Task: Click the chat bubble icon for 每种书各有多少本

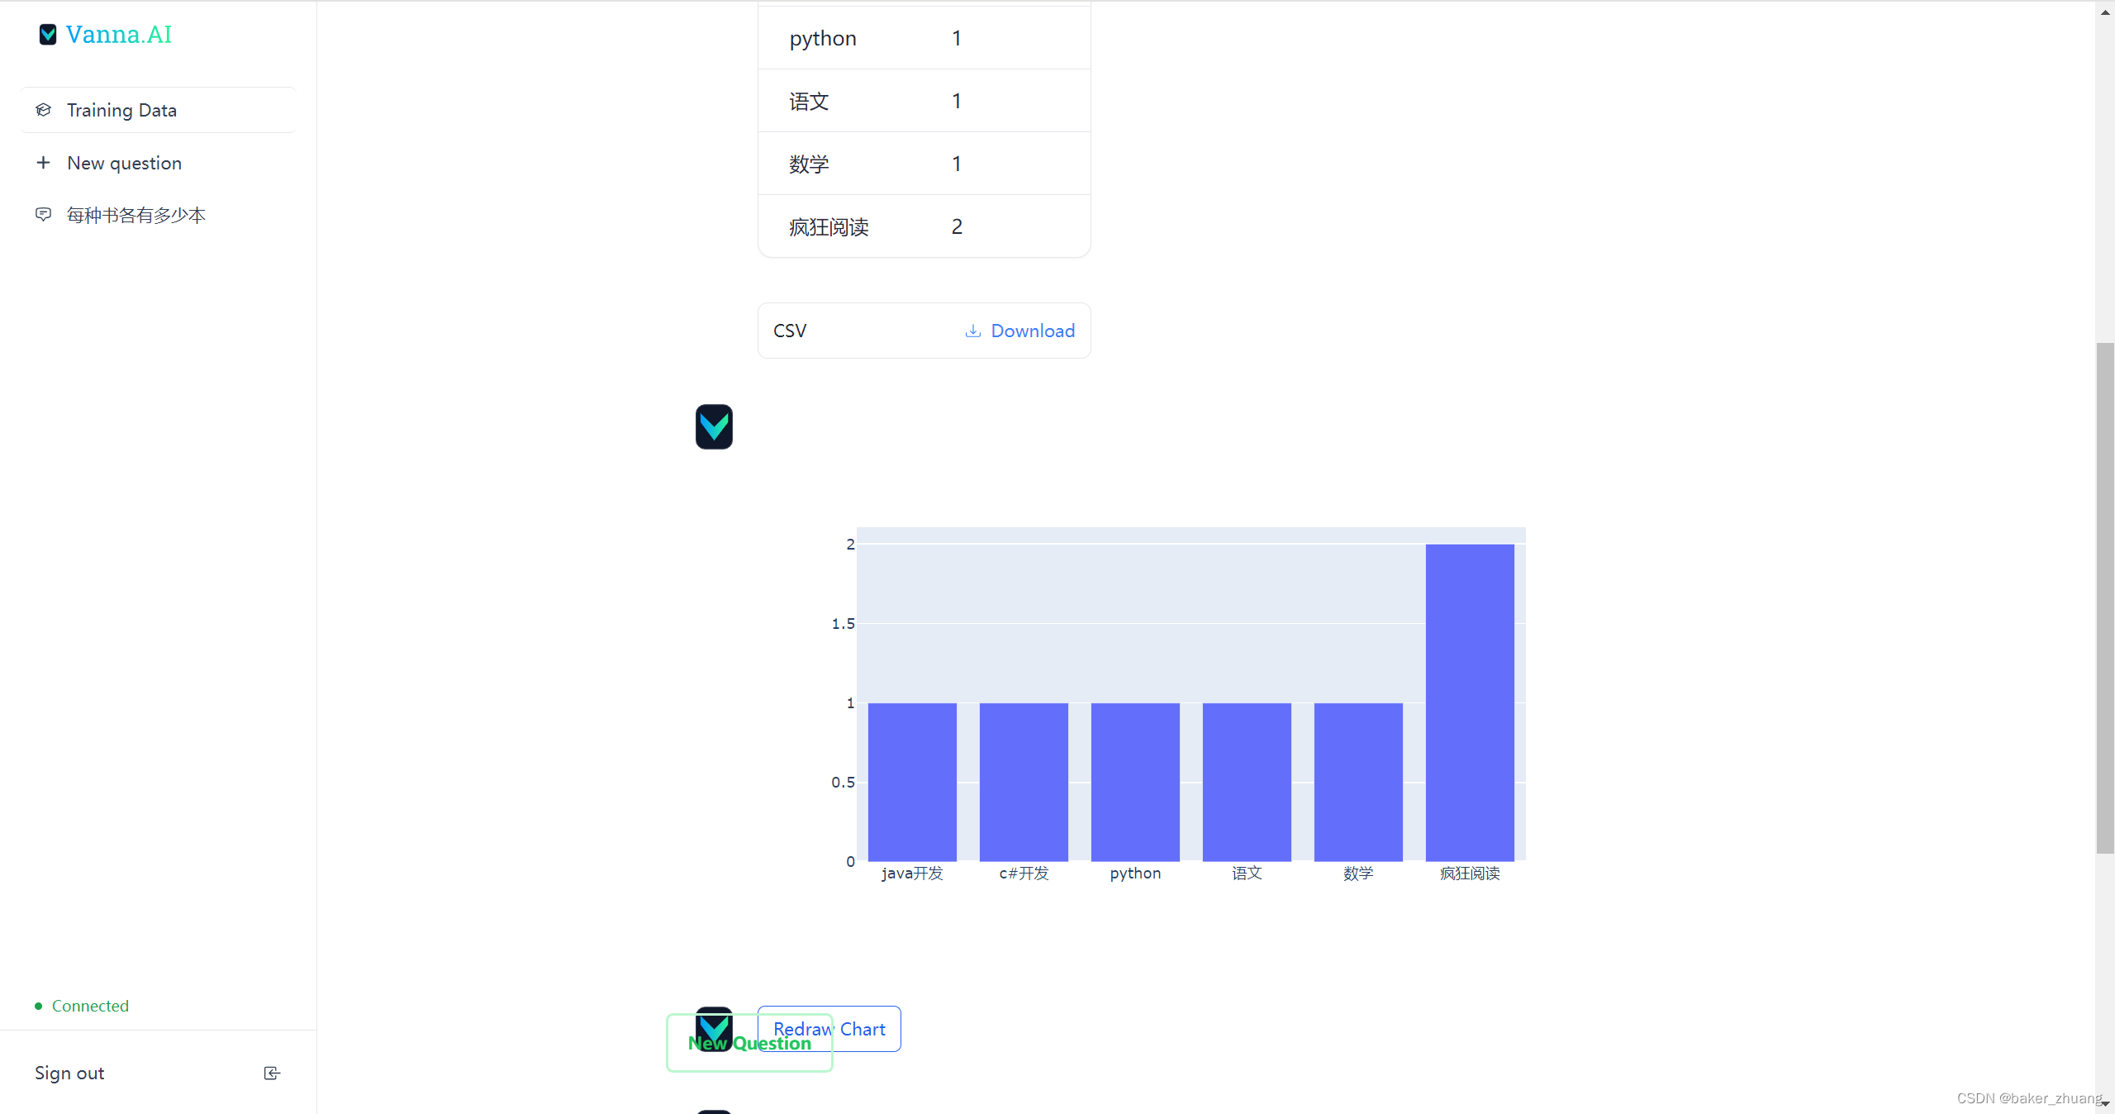Action: point(44,215)
